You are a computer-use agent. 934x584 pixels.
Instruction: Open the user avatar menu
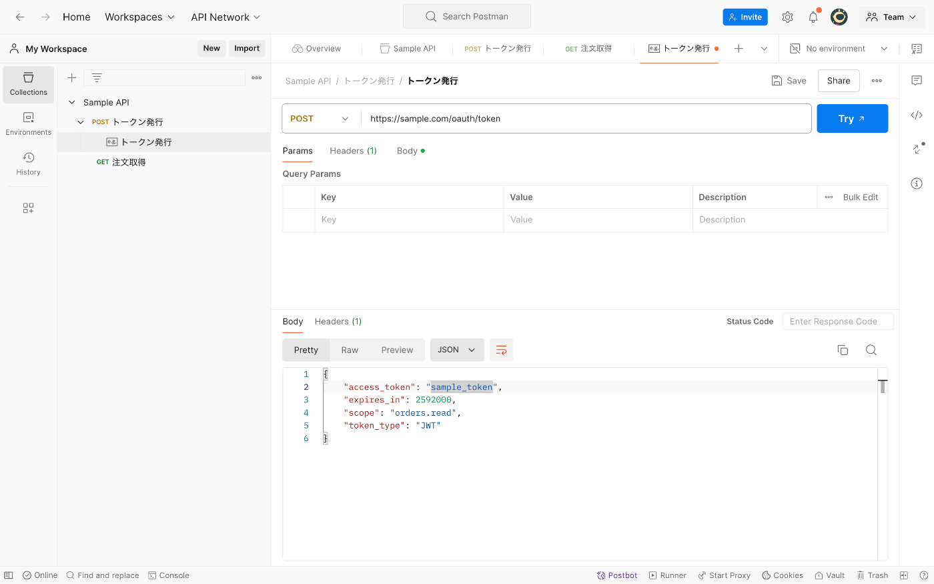839,17
